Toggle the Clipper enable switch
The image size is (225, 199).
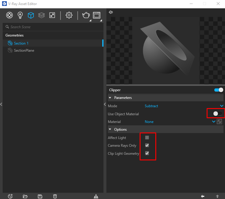coord(219,90)
